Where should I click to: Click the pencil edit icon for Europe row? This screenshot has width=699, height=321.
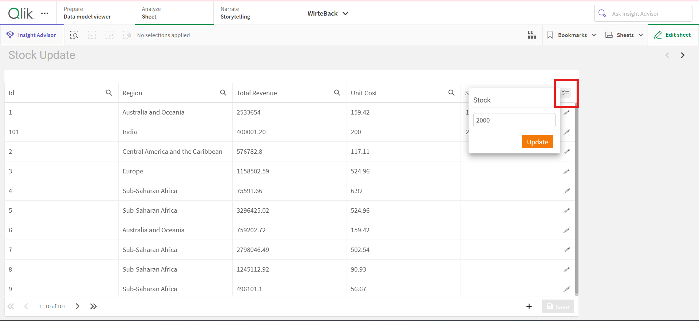(x=566, y=171)
